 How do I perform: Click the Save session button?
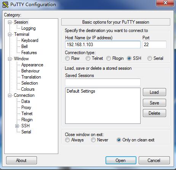tap(154, 103)
